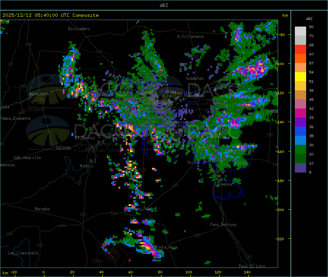Viewport: 328px width, 277px height.
Task: Select the dusty pink 42–45 dBZ legend swatch
Action: (x=300, y=104)
